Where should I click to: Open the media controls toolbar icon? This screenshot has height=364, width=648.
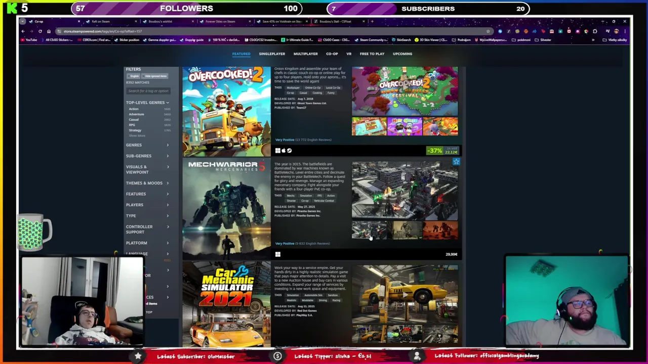coord(607,31)
